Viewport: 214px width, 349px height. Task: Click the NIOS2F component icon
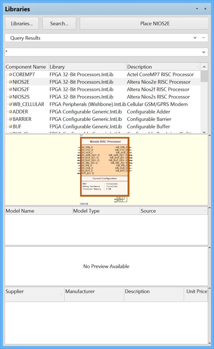[10, 89]
